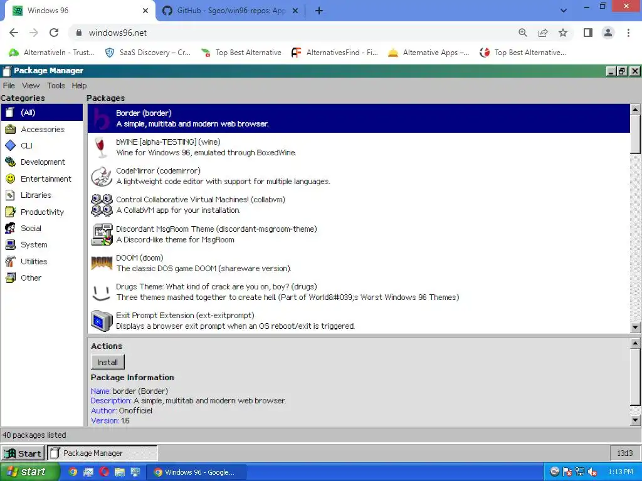The image size is (642, 481).
Task: Open the File menu
Action: (x=9, y=85)
